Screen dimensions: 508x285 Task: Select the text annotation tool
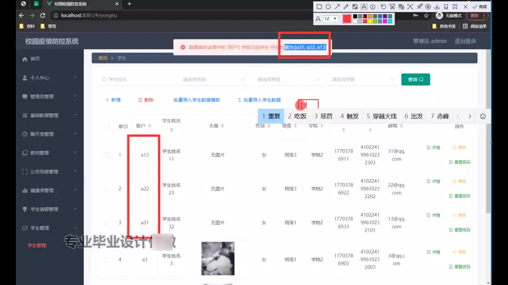click(364, 7)
